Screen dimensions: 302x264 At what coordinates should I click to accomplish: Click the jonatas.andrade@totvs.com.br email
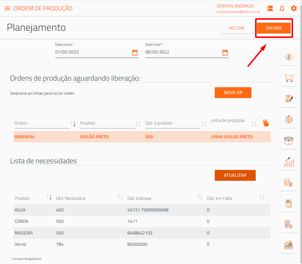point(238,12)
